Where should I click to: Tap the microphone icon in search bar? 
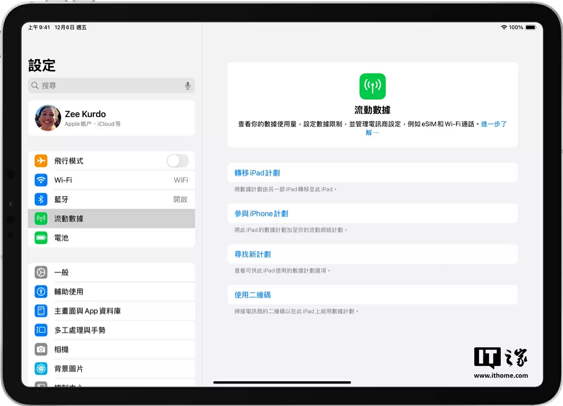187,86
